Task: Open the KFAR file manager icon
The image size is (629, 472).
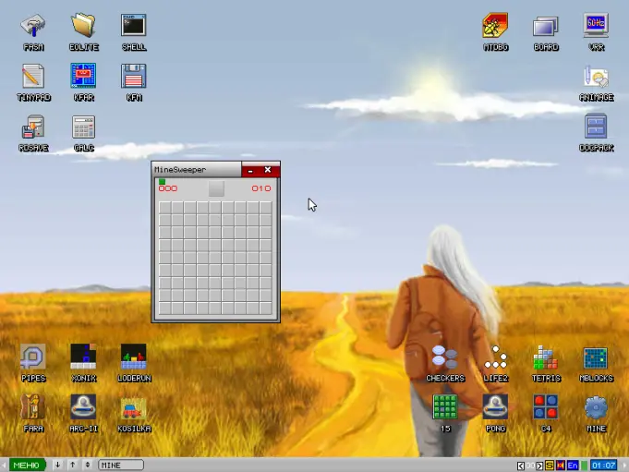Action: [x=83, y=82]
